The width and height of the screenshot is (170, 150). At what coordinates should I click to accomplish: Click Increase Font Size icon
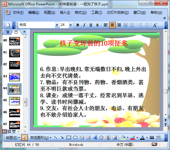155,25
